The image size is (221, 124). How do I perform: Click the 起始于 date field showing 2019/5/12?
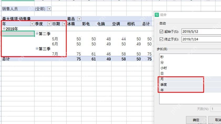201,32
